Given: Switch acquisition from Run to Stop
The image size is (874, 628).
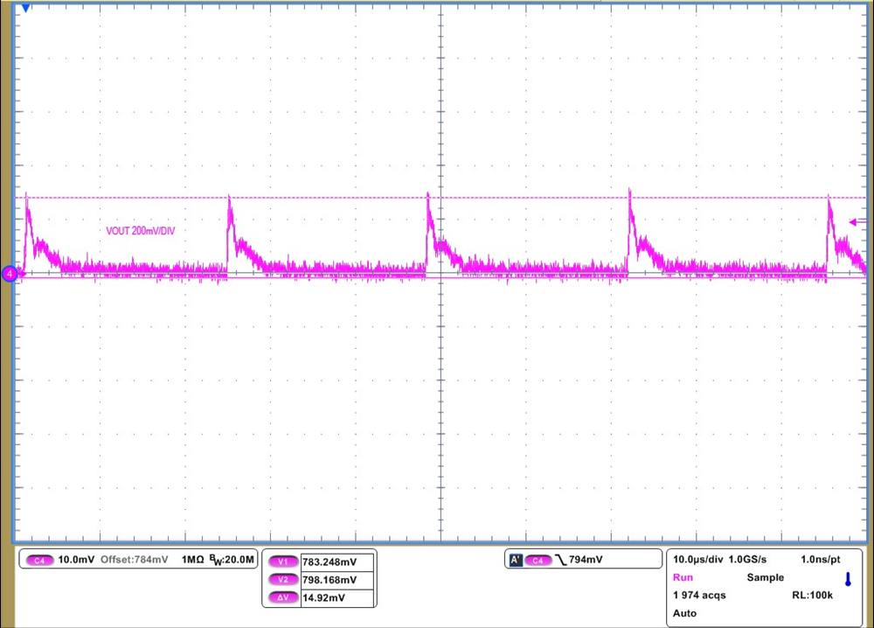Looking at the screenshot, I should (x=683, y=577).
